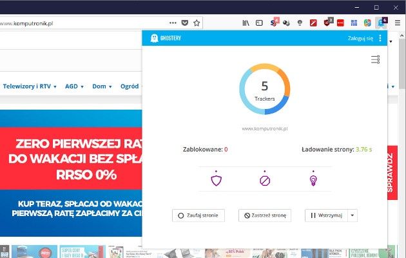This screenshot has width=406, height=258.
Task: Click the 5 Trackers donut chart
Action: point(265,89)
